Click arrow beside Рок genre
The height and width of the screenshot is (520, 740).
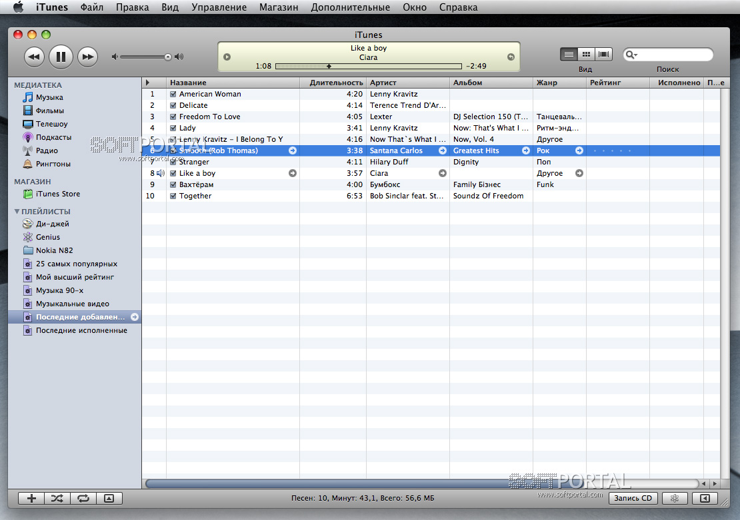tap(579, 150)
